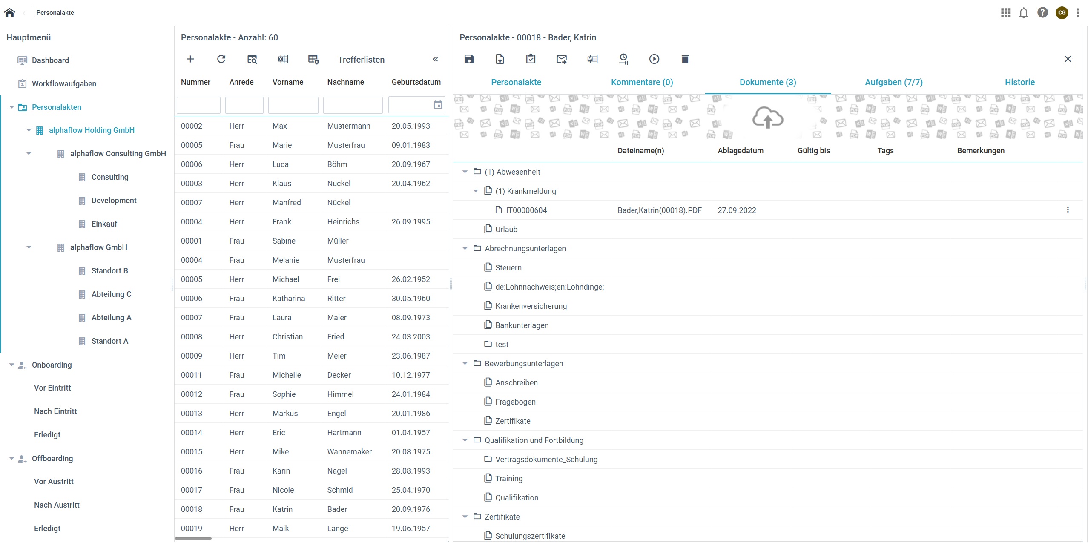The image size is (1088, 543).
Task: Click the cloud upload icon
Action: coord(767,118)
